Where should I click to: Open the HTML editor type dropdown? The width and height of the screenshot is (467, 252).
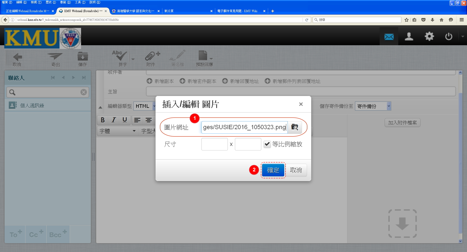145,106
